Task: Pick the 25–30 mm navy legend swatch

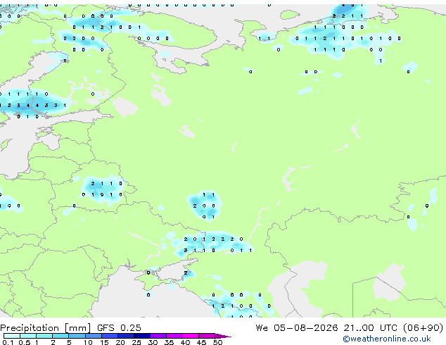Action: (x=142, y=336)
